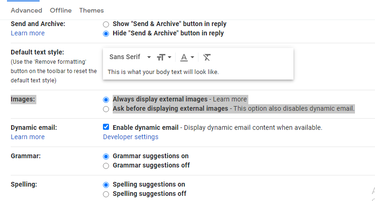This screenshot has width=375, height=201.
Task: Open the Developer settings link
Action: point(130,137)
